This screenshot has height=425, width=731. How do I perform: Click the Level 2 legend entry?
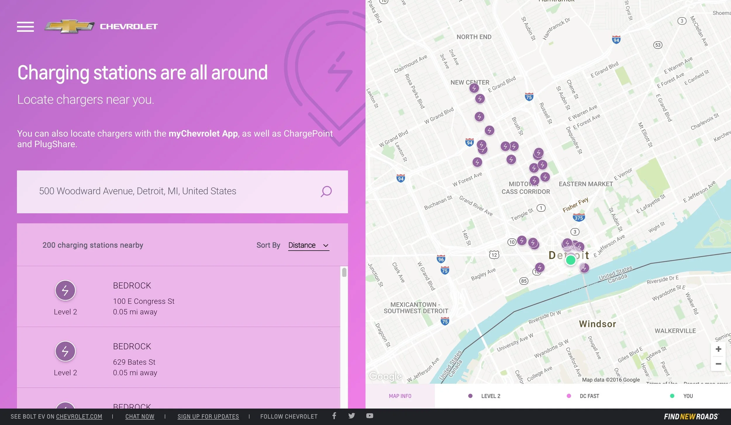coord(484,396)
